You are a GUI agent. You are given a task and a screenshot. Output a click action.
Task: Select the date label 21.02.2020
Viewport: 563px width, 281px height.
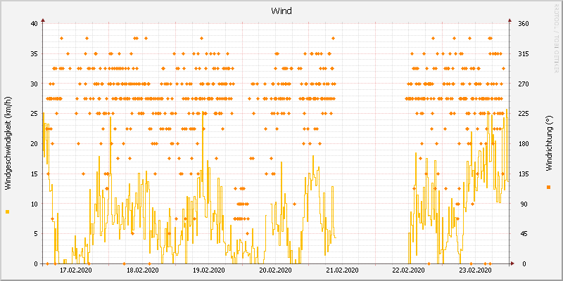pos(342,270)
